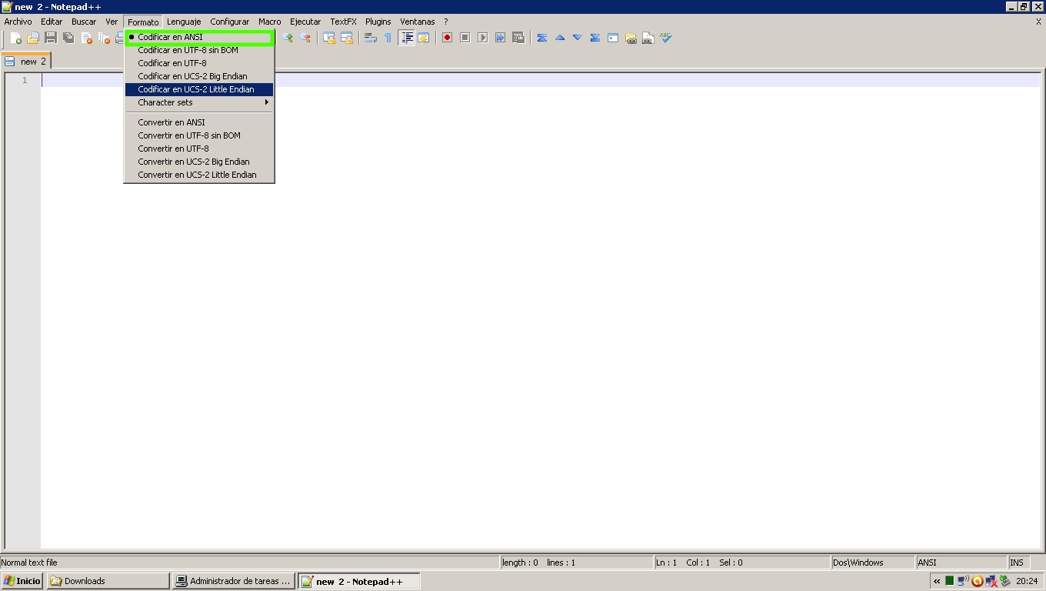Viewport: 1046px width, 591px height.
Task: Toggle the word wrap toolbar icon
Action: (370, 38)
